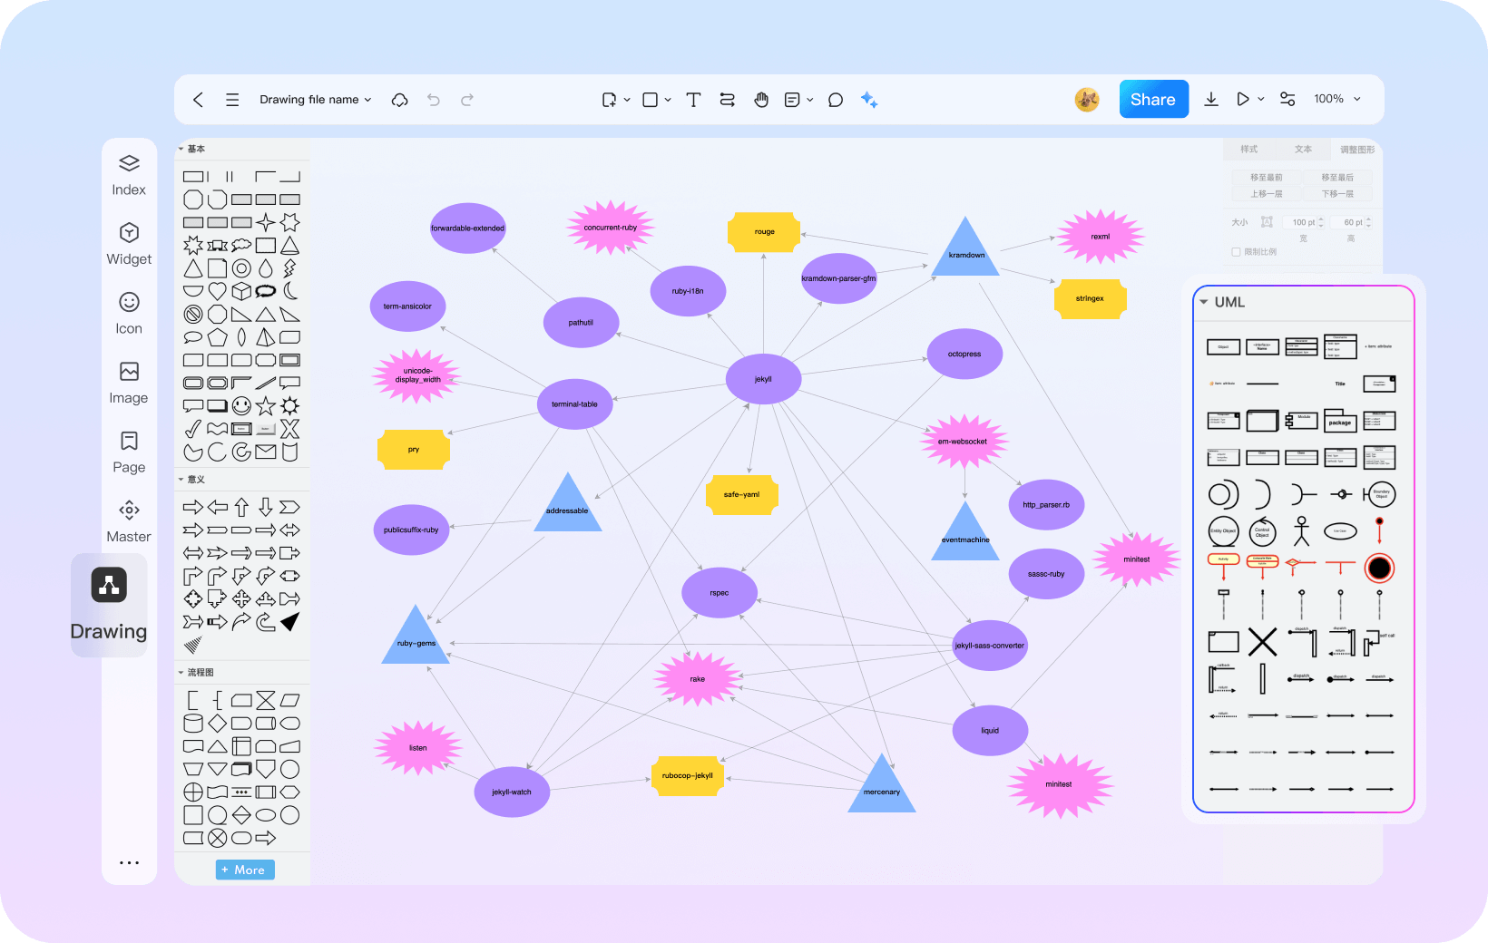The image size is (1488, 943).
Task: Collapse the UML shapes section
Action: (1204, 302)
